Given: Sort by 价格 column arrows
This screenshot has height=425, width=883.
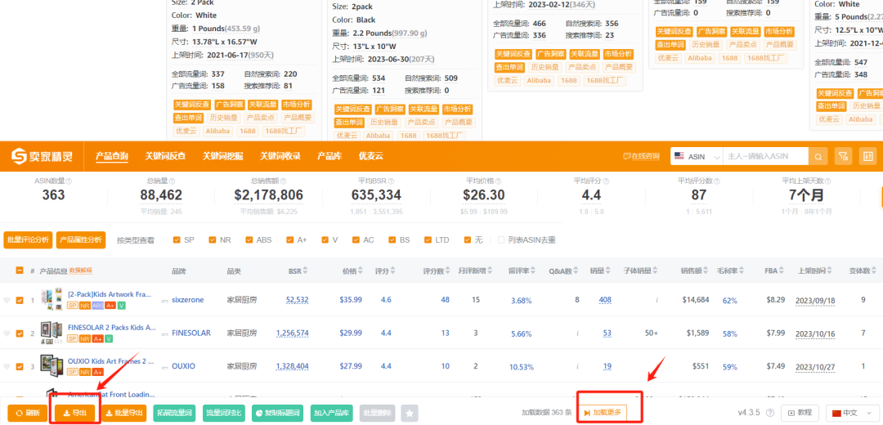Looking at the screenshot, I should 361,271.
